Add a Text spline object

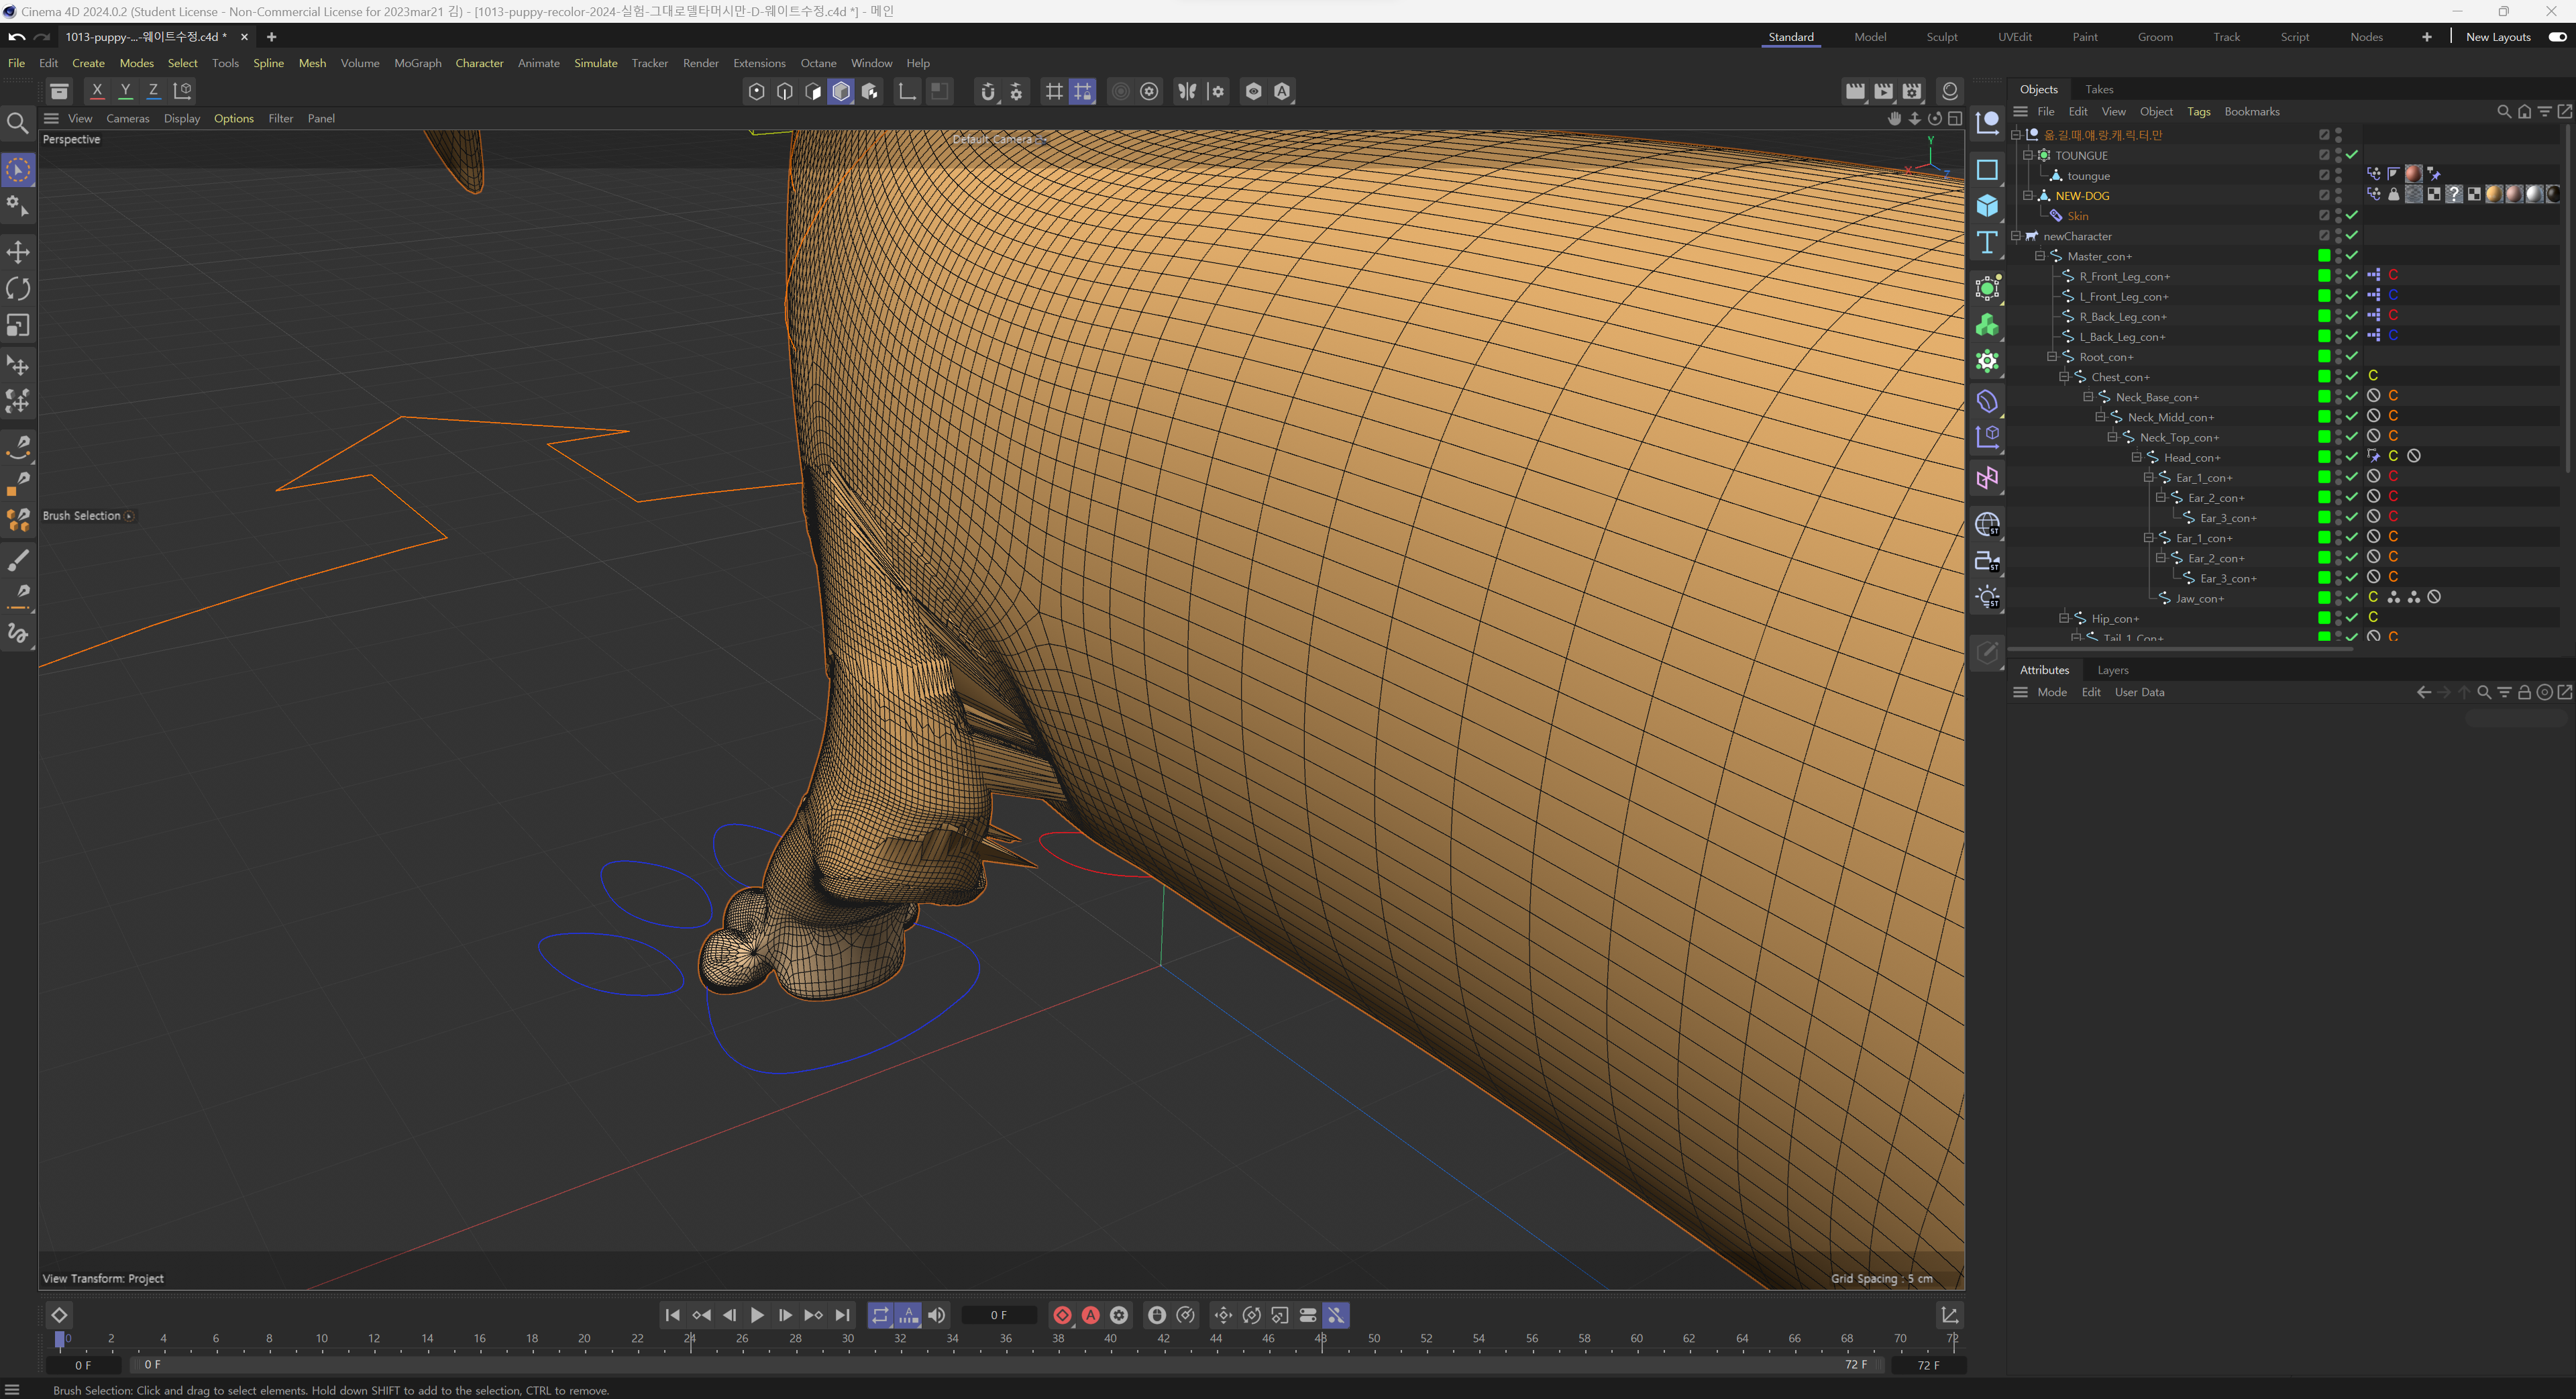[x=1987, y=242]
